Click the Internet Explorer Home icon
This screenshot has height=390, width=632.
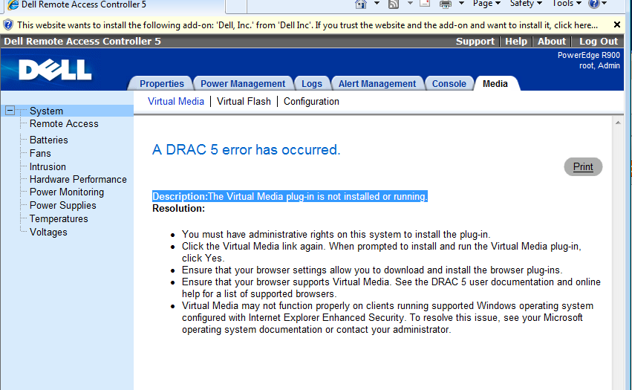click(x=361, y=4)
